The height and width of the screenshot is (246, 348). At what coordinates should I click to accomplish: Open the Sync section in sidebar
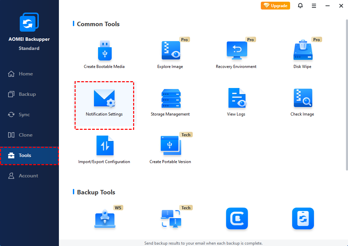(29, 115)
